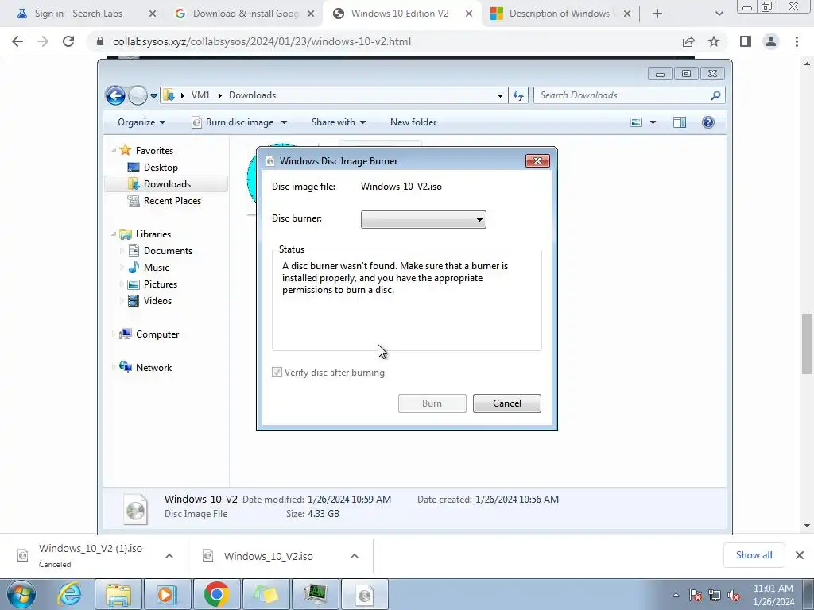Open the Chrome three-dot menu
Viewport: 814px width, 610px height.
[797, 41]
